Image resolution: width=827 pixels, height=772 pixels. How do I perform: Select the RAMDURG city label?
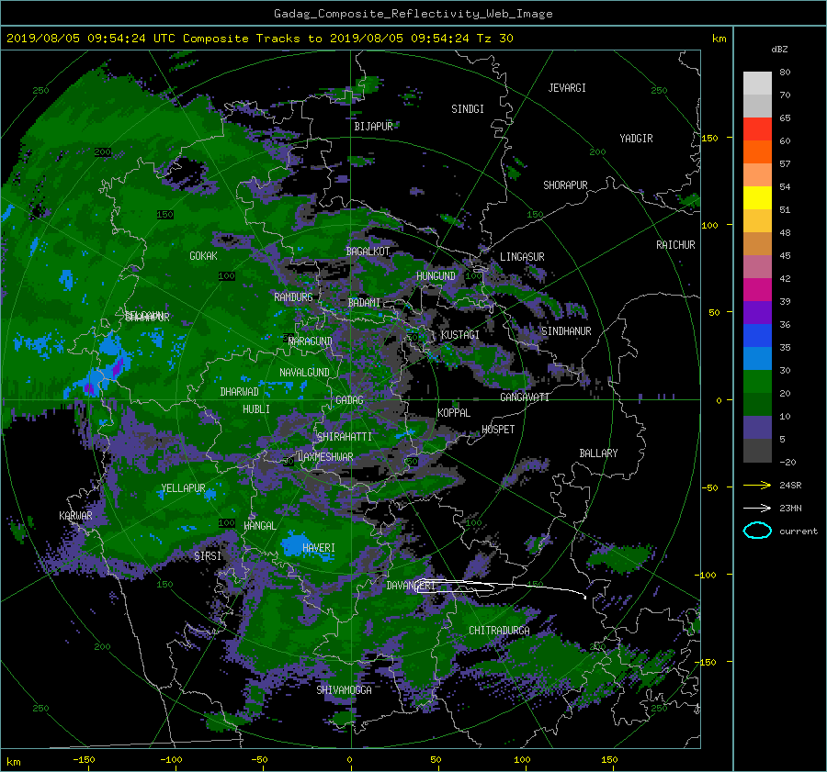pyautogui.click(x=293, y=297)
